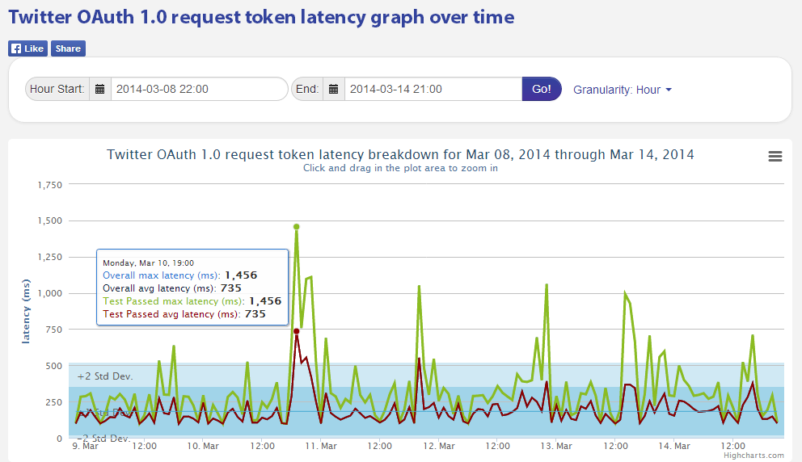802x462 pixels.
Task: Click the '1,750' y-axis label
Action: 49,185
